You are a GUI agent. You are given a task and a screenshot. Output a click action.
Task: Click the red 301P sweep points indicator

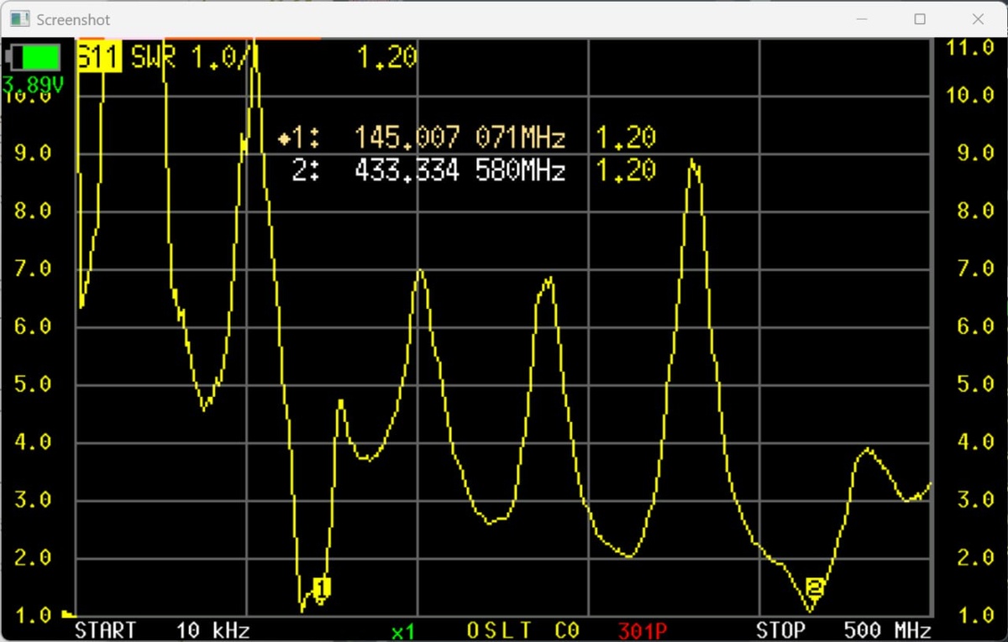click(x=643, y=629)
